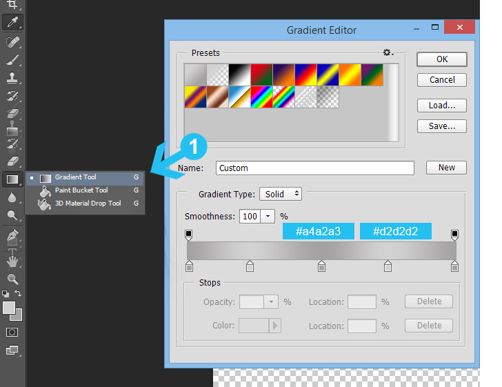
Task: Reset to default foreground and background colors
Action: click(6, 294)
